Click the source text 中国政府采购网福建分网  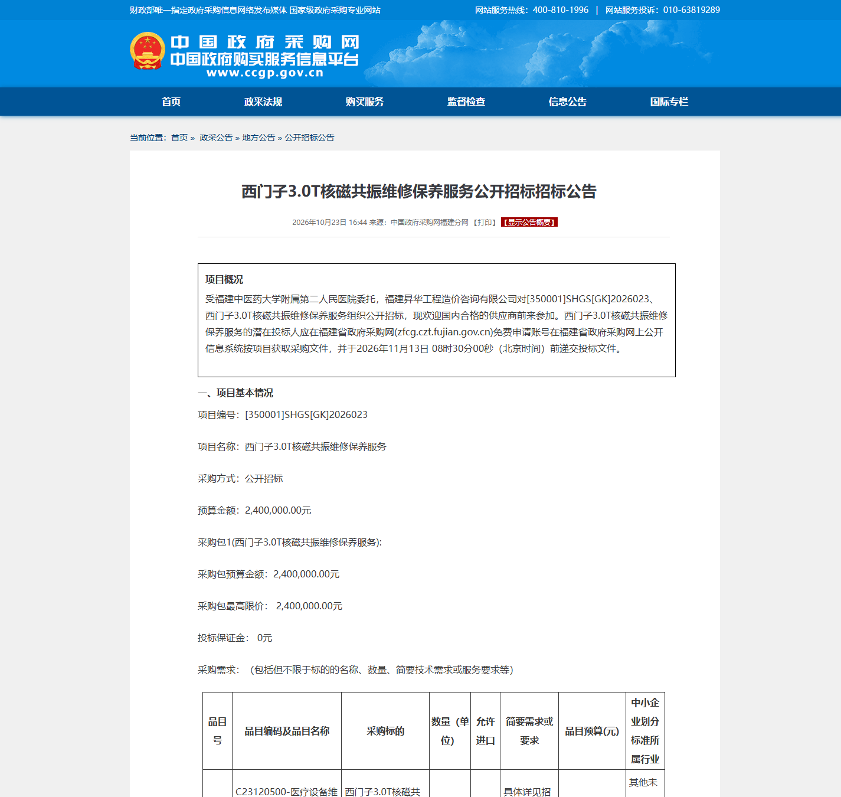click(430, 223)
